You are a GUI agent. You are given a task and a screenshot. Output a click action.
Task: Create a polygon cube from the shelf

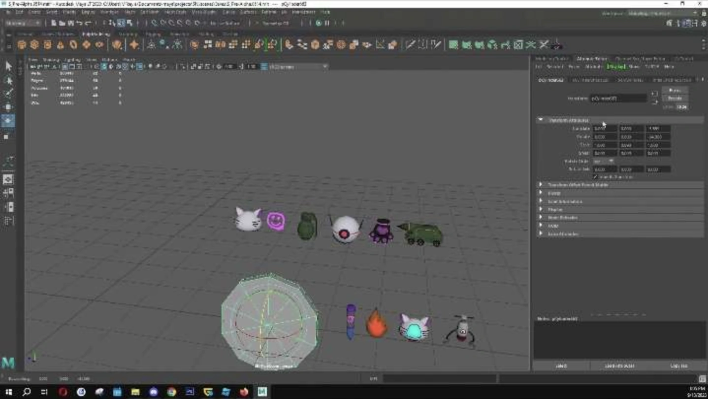pos(34,45)
